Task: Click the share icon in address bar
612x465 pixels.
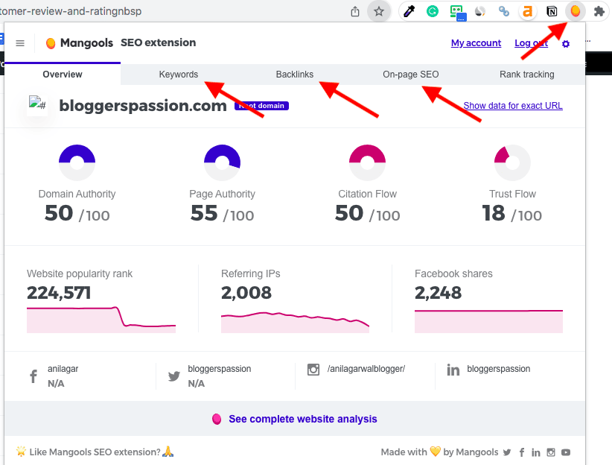Action: point(355,11)
